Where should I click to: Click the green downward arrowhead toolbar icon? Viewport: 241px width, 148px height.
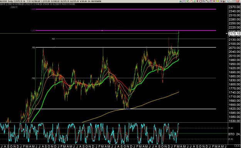[x=187, y=1]
